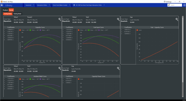Screen dimensions: 186x101
Task: Close the Library with the circled X
Action: point(184,5)
